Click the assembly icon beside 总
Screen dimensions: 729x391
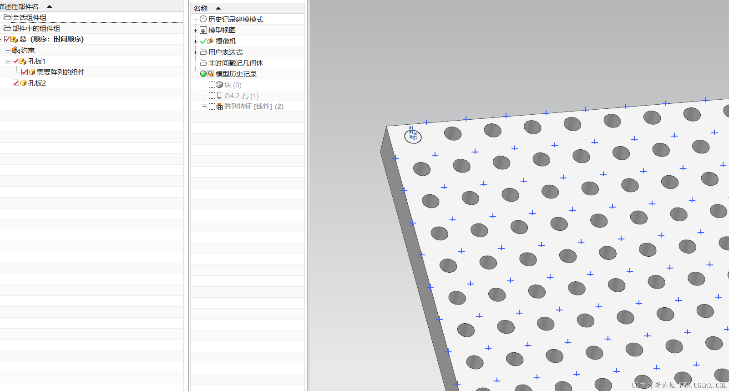pos(15,39)
